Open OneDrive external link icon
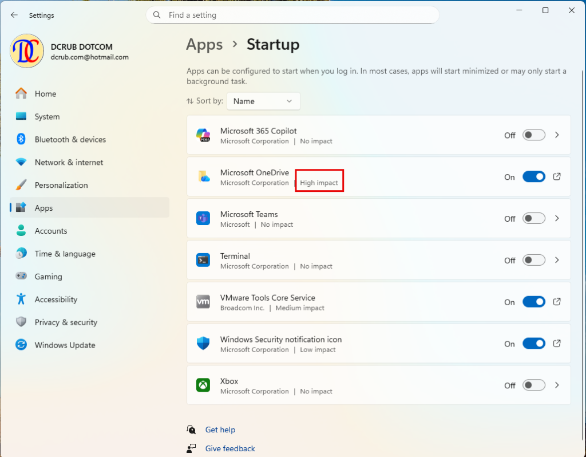Viewport: 586px width, 457px height. click(x=557, y=176)
